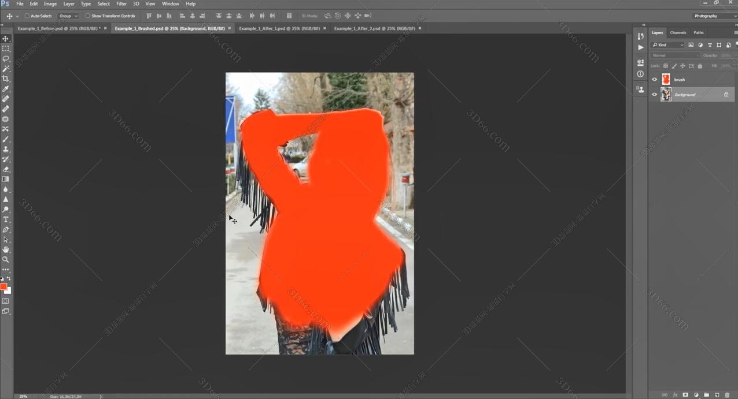738x399 pixels.
Task: Open the Window menu
Action: (170, 4)
